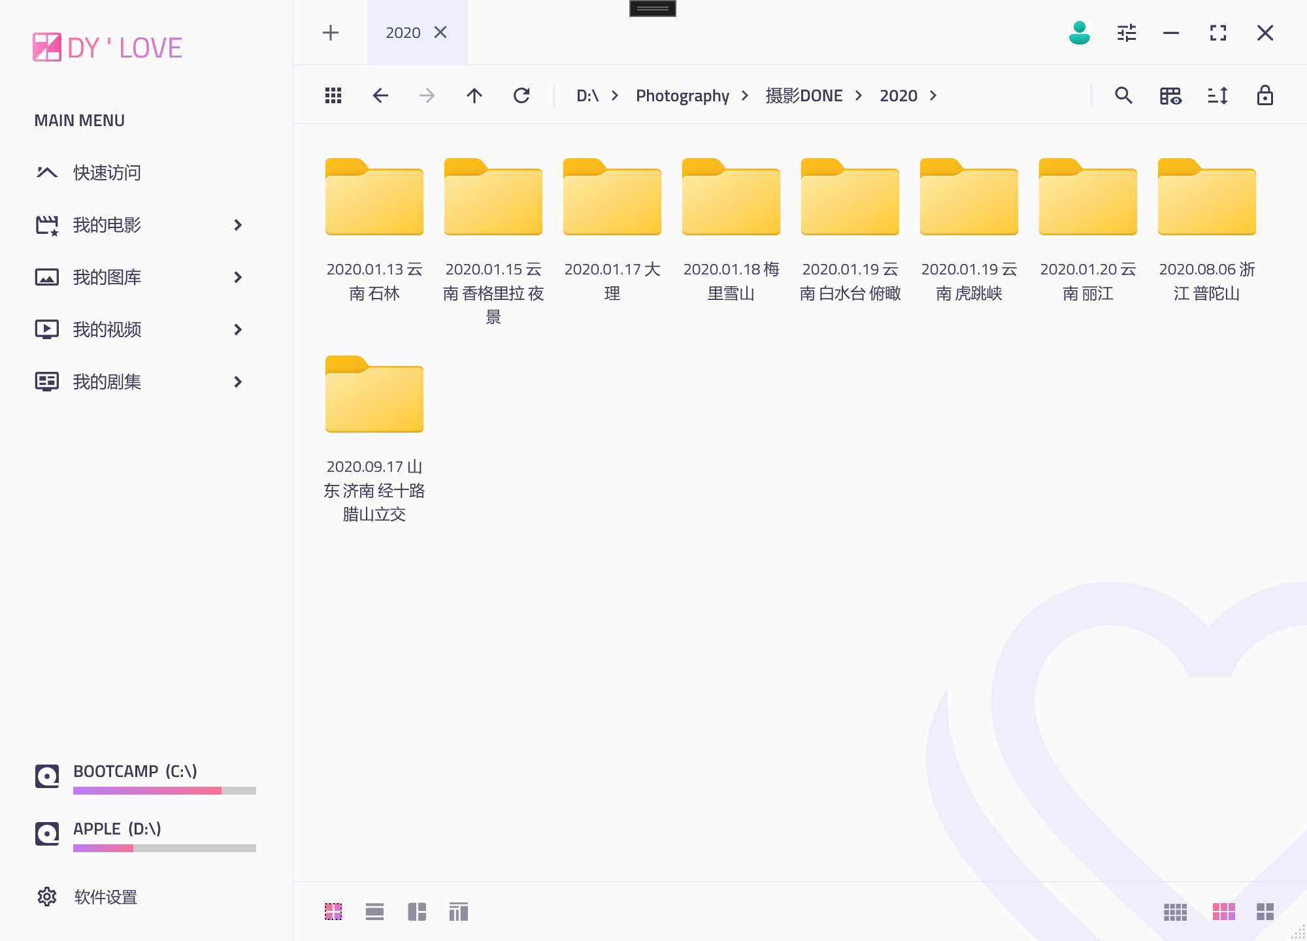Open folder 2020.08.06 浙江 普陀山
Viewport: 1307px width, 941px height.
coord(1207,229)
